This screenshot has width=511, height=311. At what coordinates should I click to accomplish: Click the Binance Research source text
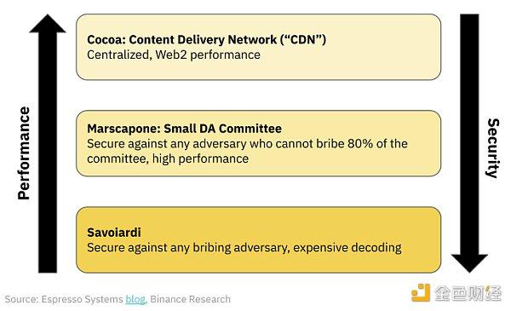[190, 299]
